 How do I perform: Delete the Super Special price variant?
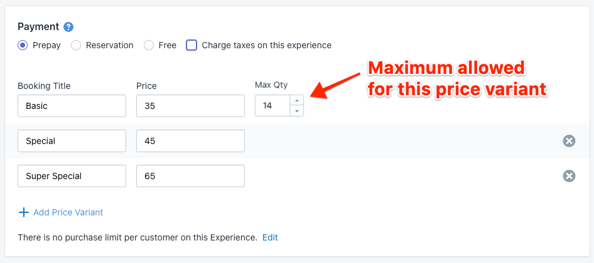click(x=569, y=176)
